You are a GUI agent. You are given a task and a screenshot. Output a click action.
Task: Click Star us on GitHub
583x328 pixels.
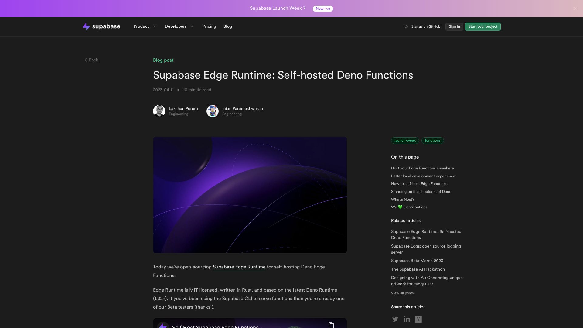tap(426, 27)
